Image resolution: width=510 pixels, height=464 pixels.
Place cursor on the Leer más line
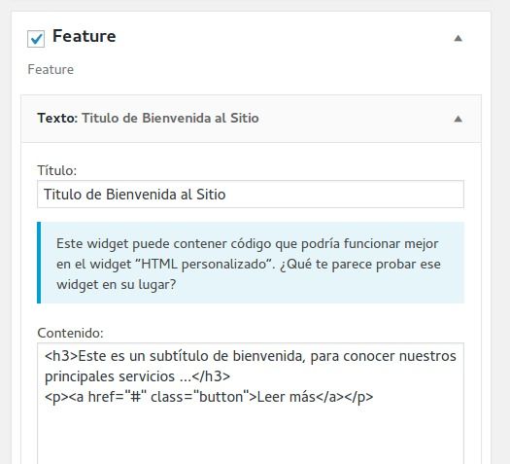click(x=209, y=397)
